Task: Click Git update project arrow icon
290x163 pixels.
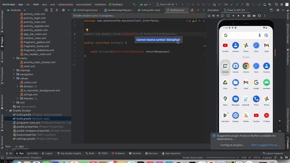Action: point(232,5)
